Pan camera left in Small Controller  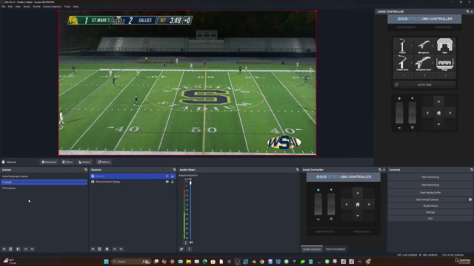coord(347,205)
